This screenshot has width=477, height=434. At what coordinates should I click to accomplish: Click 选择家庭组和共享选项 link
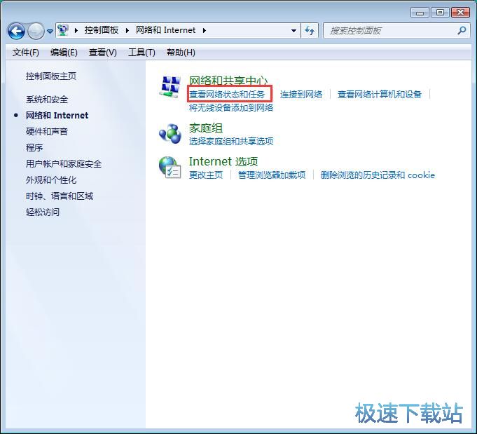pos(231,142)
